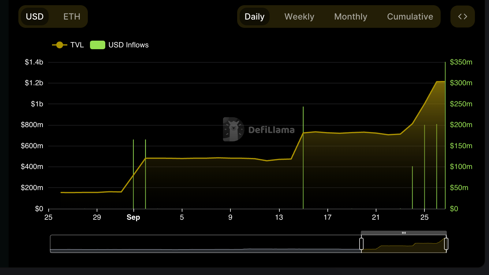The image size is (489, 275).
Task: Click the $350m right axis label
Action: [461, 62]
